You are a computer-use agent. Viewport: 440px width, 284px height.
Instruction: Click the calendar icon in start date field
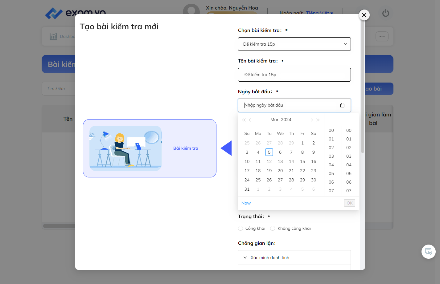pos(342,105)
